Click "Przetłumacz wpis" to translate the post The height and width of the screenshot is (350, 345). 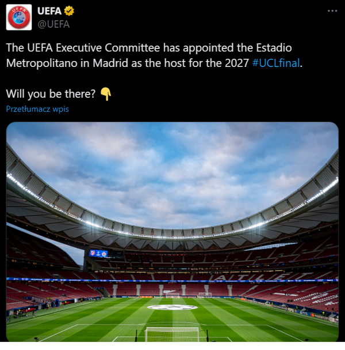[x=37, y=109]
